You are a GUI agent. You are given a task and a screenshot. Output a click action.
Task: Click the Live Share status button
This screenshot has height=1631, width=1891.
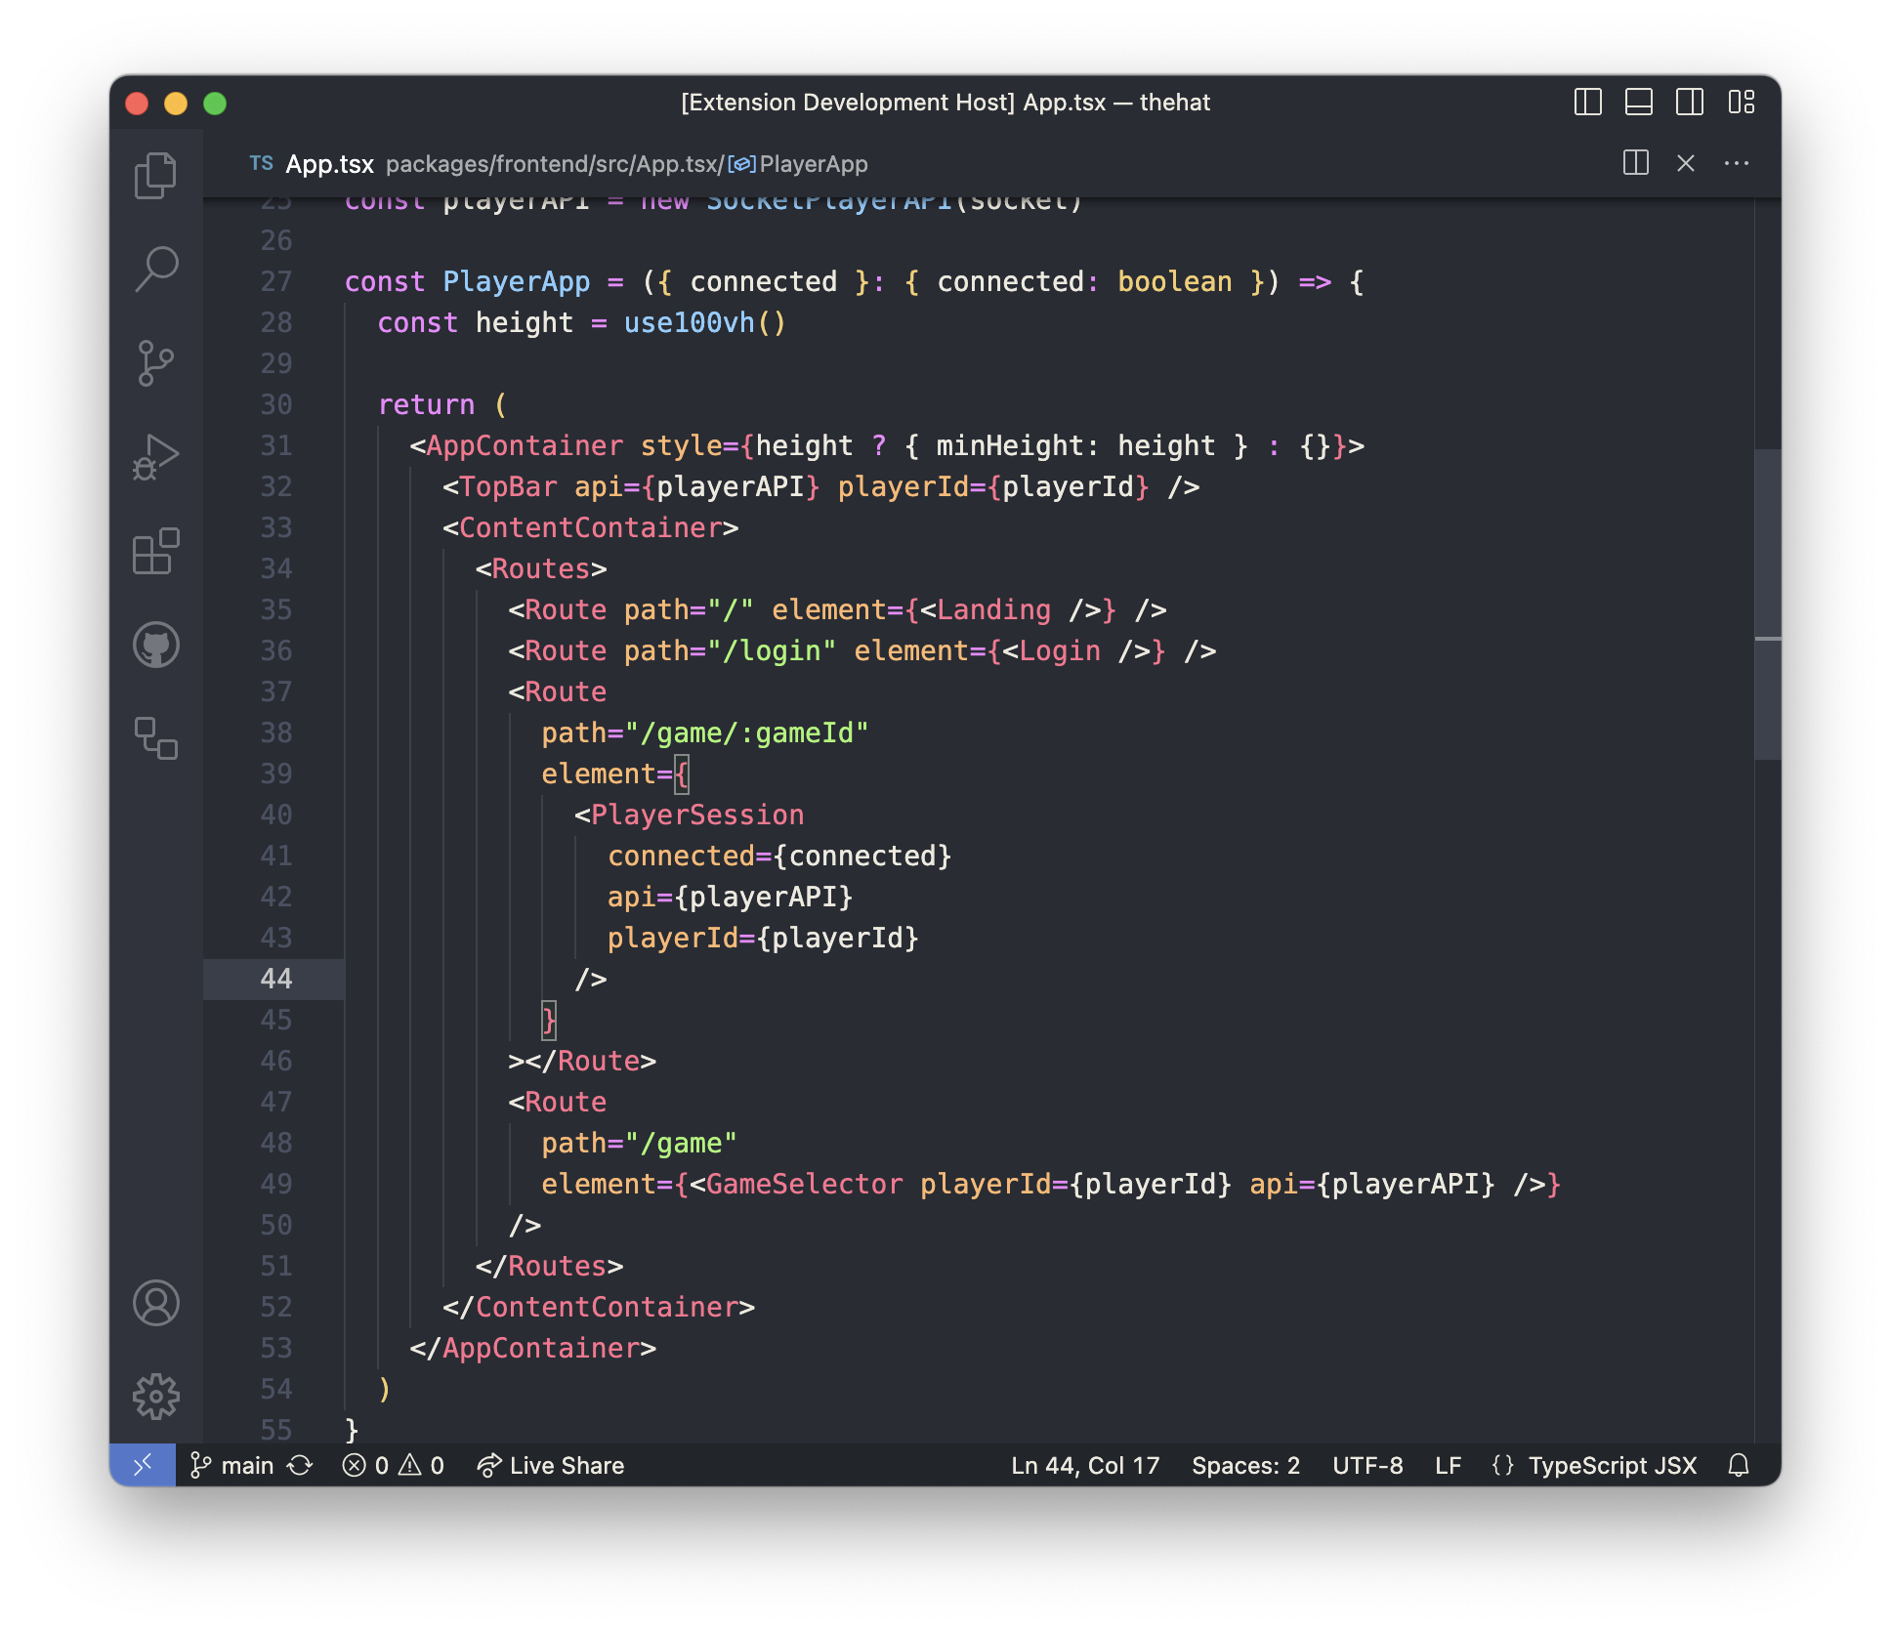[x=551, y=1466]
